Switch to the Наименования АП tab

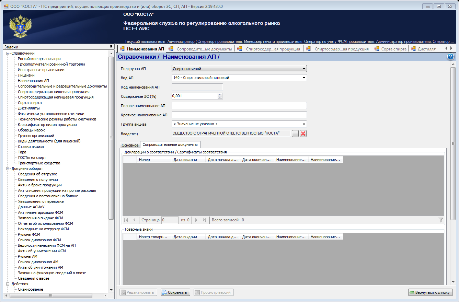click(x=142, y=49)
